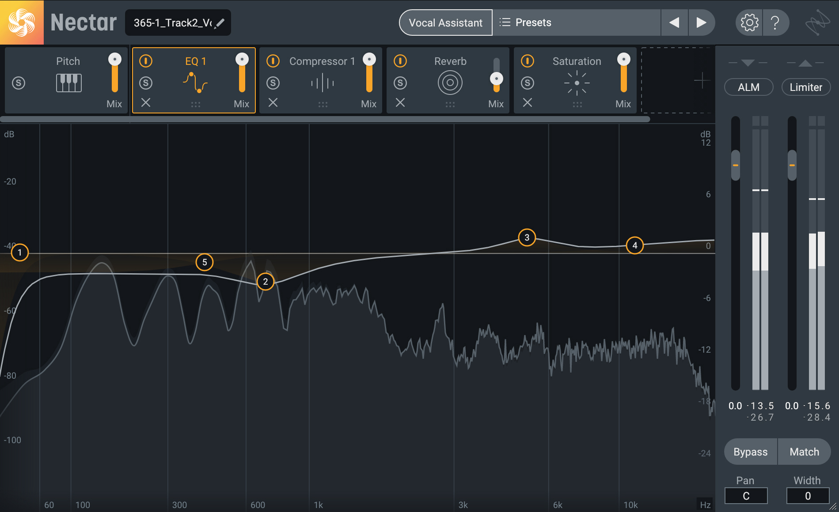This screenshot has width=839, height=512.
Task: Grab the EQ 1 module drag handle dots
Action: 196,105
